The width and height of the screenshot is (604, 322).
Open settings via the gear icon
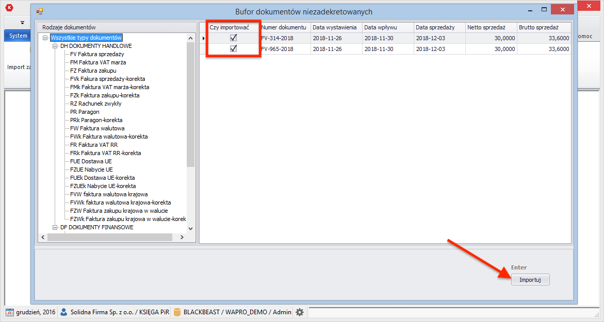[x=299, y=312]
